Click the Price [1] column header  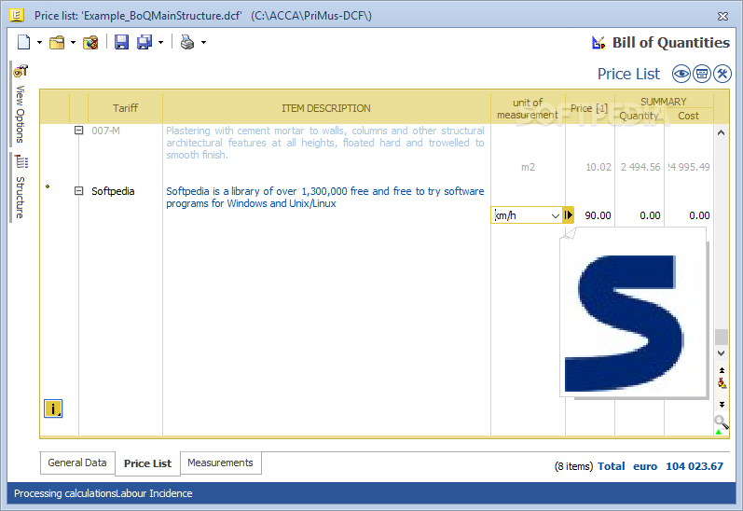pos(589,108)
